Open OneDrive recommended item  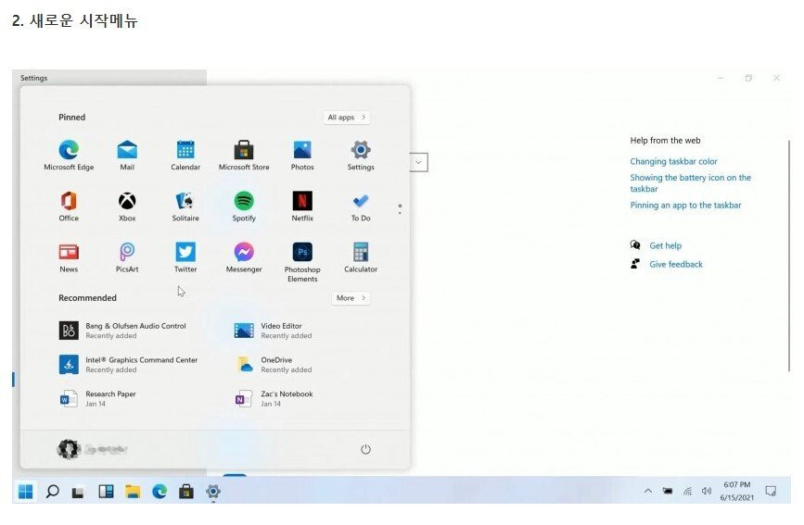click(274, 365)
